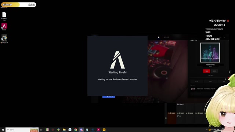Click the yellow tray icon in system tray
Viewport: 235px width, 132px height.
pyautogui.click(x=210, y=130)
